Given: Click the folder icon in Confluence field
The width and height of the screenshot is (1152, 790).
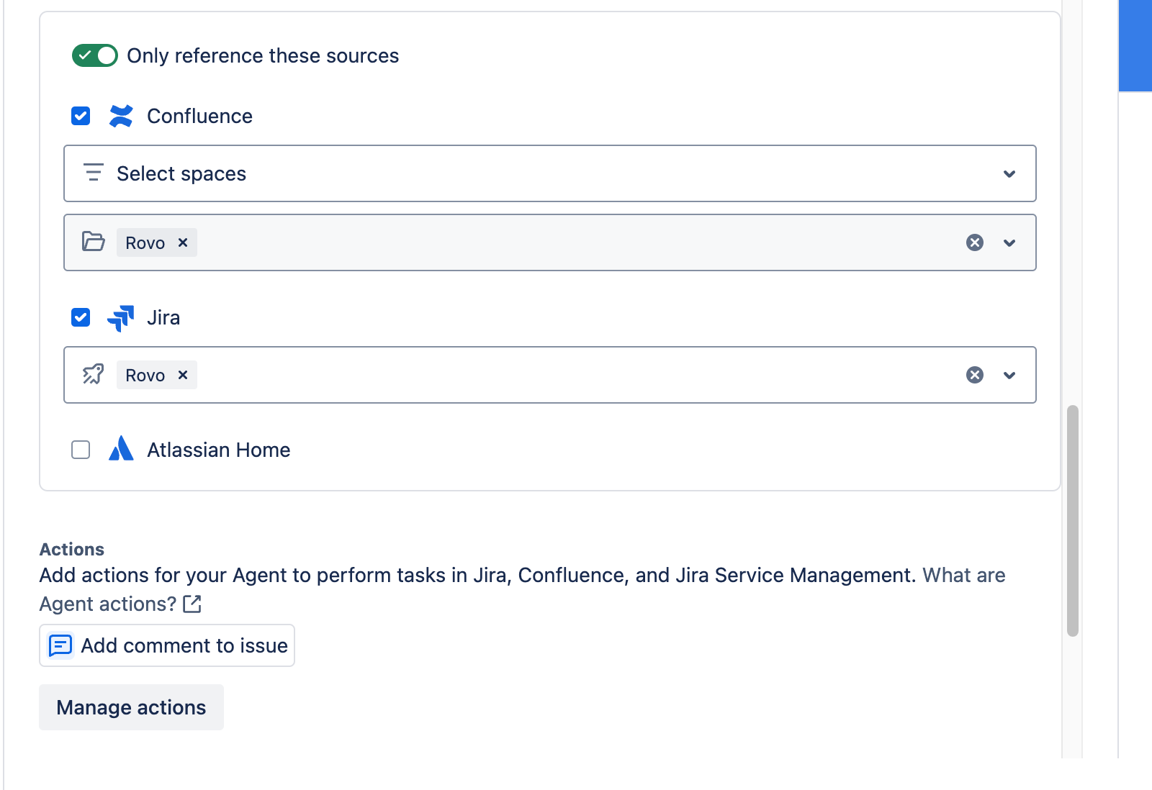Looking at the screenshot, I should (x=94, y=242).
